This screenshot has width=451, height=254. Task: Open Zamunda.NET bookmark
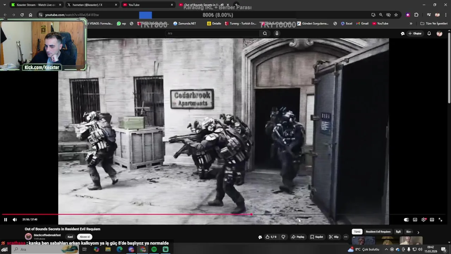(x=185, y=24)
